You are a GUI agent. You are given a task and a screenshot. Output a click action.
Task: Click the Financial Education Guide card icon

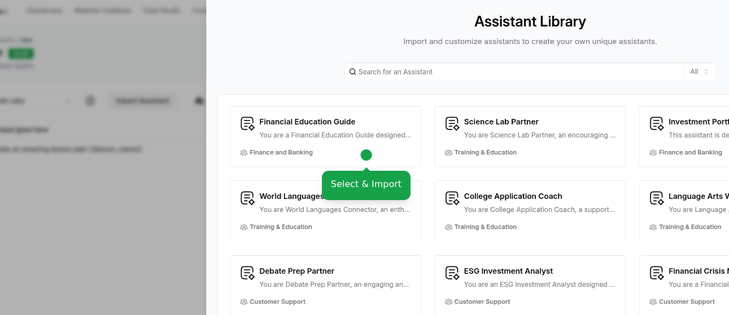(247, 123)
